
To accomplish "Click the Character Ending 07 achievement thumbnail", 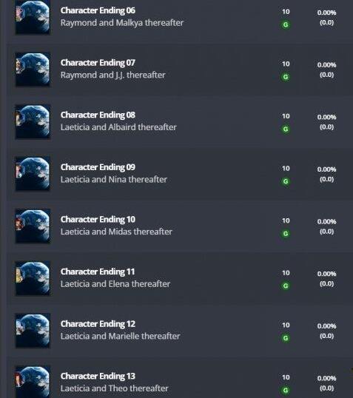I will 33,70.
